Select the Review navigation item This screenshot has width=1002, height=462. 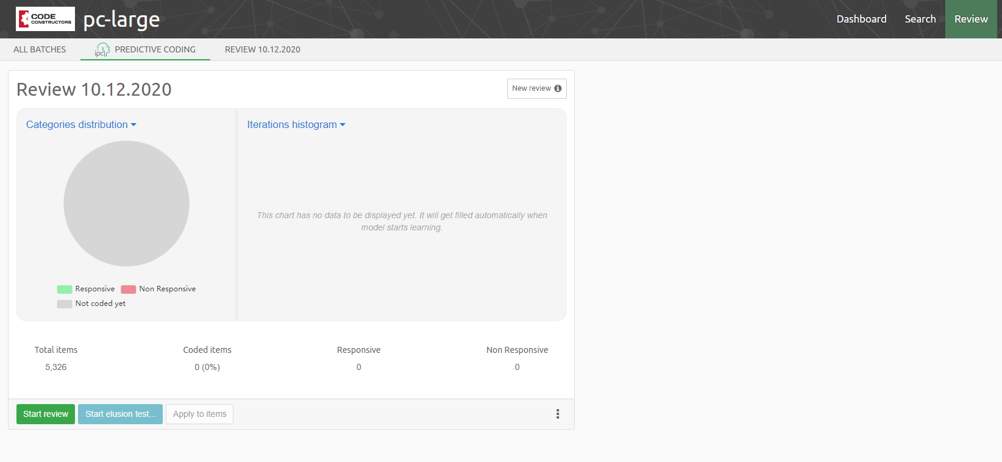click(x=971, y=19)
